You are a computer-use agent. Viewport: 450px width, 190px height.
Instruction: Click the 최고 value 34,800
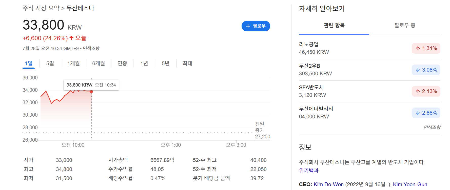pos(64,169)
